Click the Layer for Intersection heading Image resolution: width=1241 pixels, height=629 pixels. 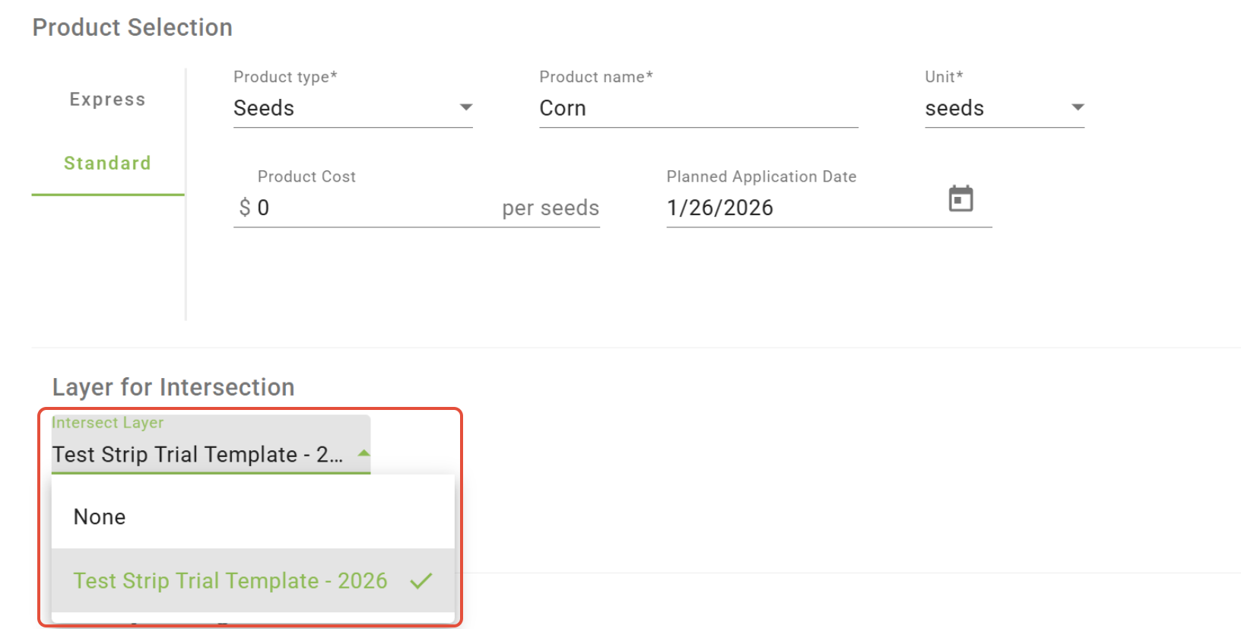pyautogui.click(x=173, y=387)
